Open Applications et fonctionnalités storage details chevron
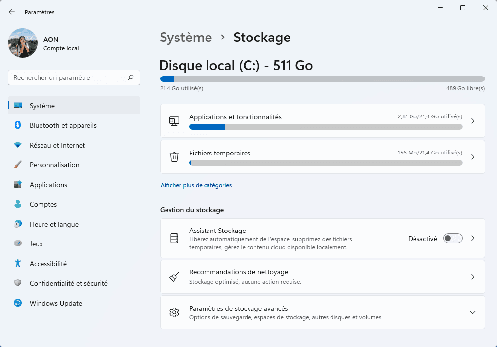 coord(472,121)
